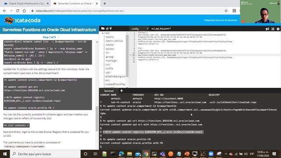The height and width of the screenshot is (158, 281).
Task: Open File Explorer from taskbar
Action: [130, 154]
